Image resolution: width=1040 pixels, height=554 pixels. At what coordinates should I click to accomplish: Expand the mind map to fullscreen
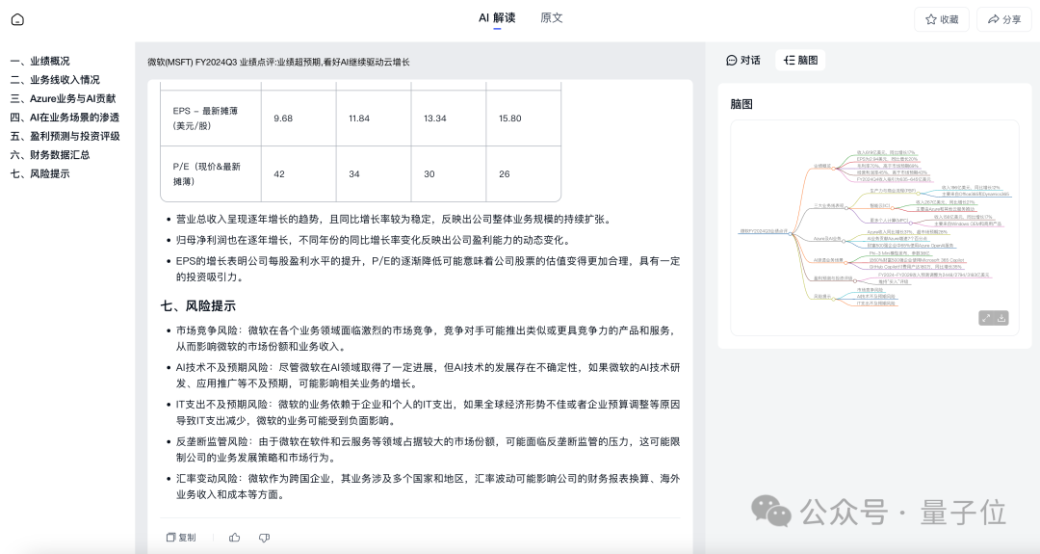click(x=985, y=318)
